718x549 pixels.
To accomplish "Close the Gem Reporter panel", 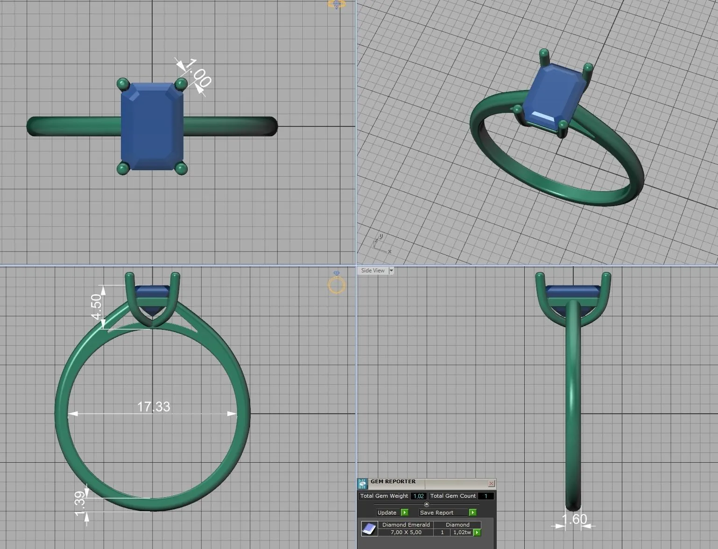I will tap(491, 484).
